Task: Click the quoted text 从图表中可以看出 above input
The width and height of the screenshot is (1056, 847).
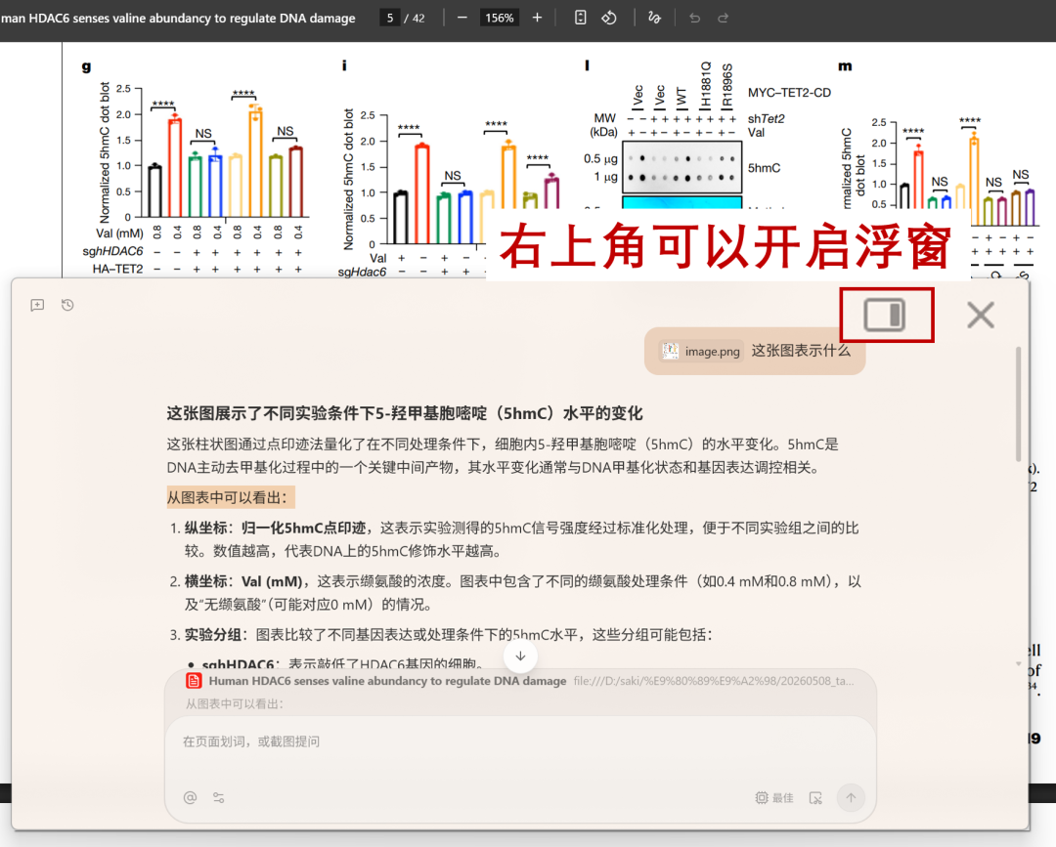Action: pos(235,703)
